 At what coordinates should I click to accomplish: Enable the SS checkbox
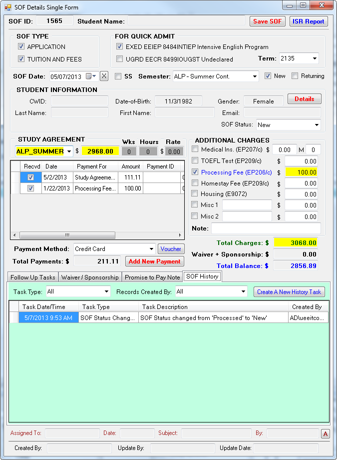tap(118, 76)
